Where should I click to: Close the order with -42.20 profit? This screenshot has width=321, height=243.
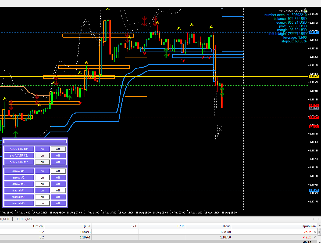coord(315,237)
